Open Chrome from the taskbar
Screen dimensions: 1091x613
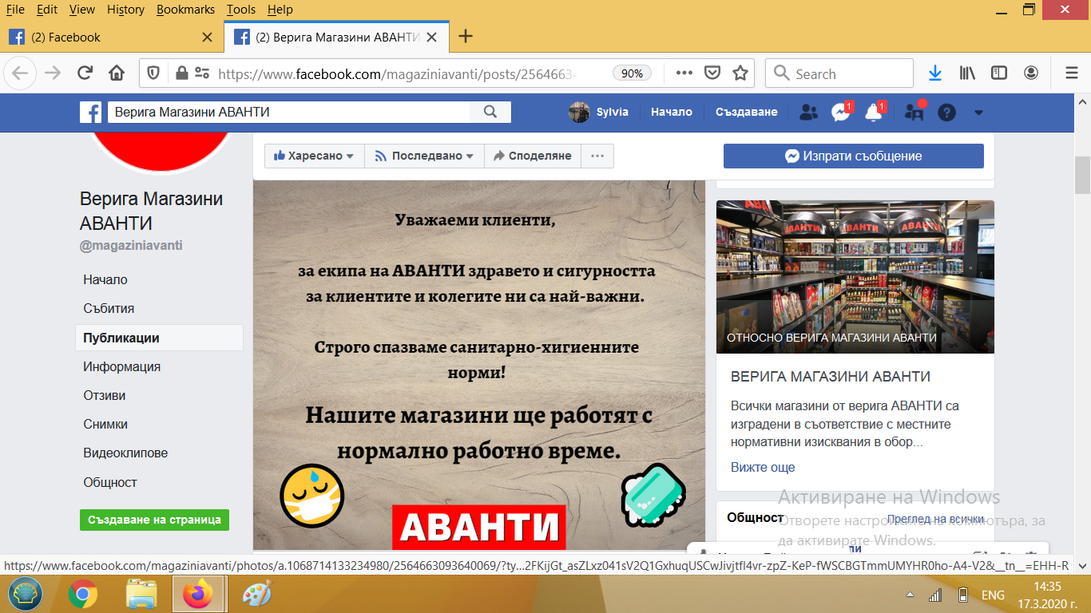point(83,595)
